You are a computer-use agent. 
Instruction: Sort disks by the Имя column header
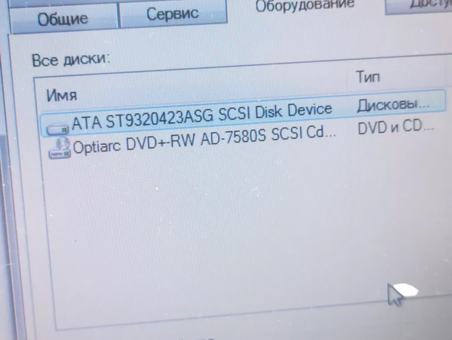point(62,95)
